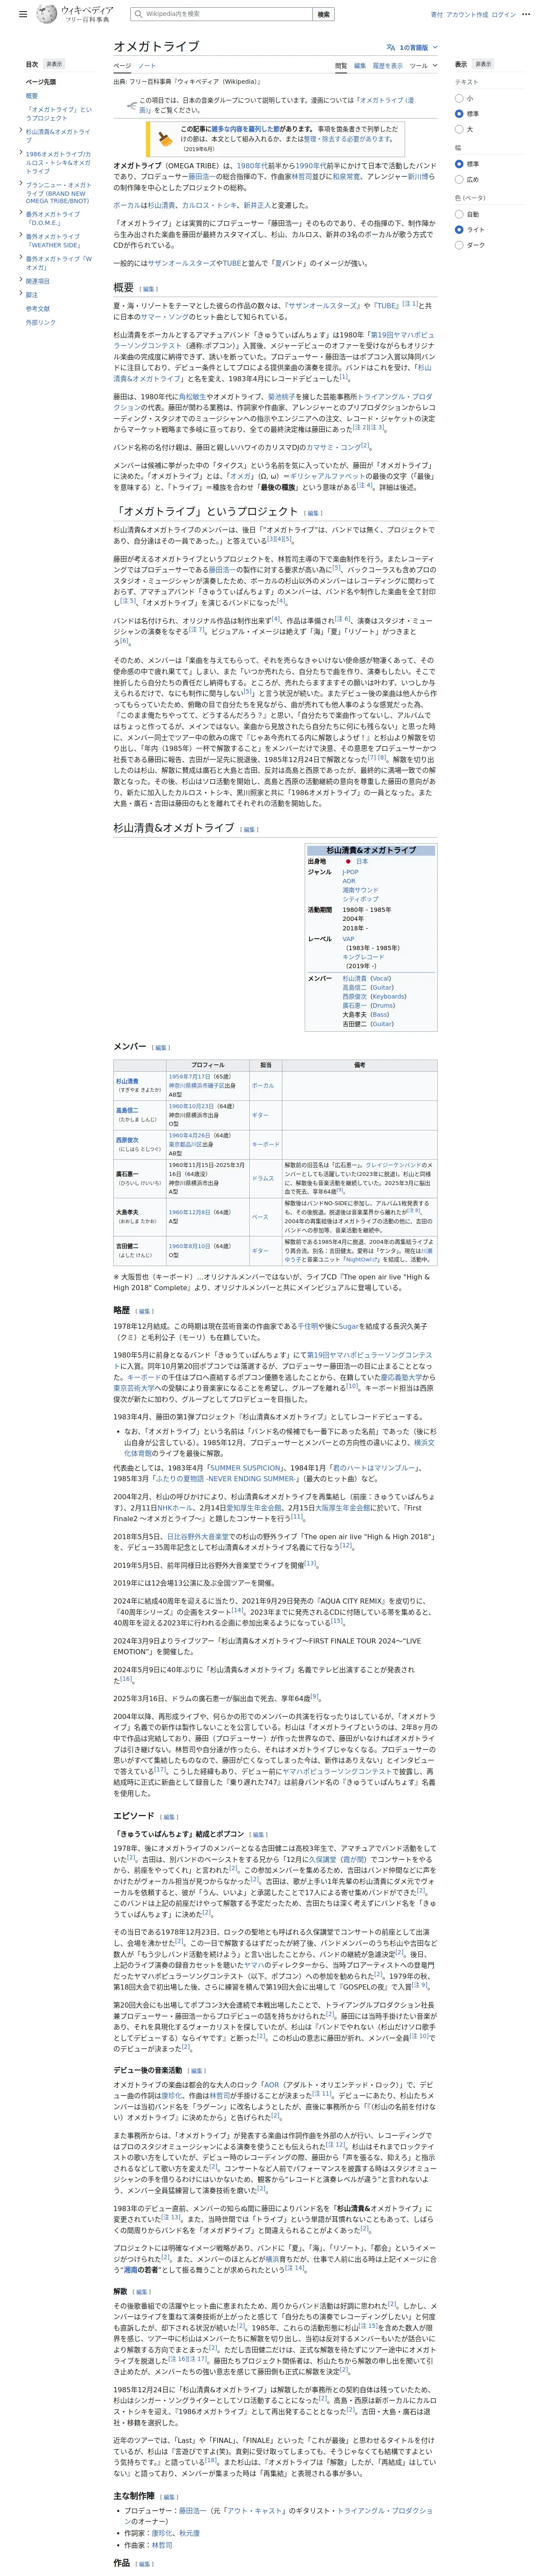Switch to the 閲覧 read tab

click(341, 66)
